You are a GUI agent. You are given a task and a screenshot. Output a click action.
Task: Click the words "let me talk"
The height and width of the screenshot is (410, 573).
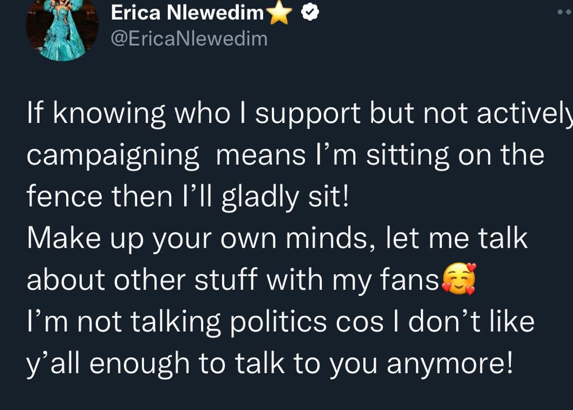(457, 238)
